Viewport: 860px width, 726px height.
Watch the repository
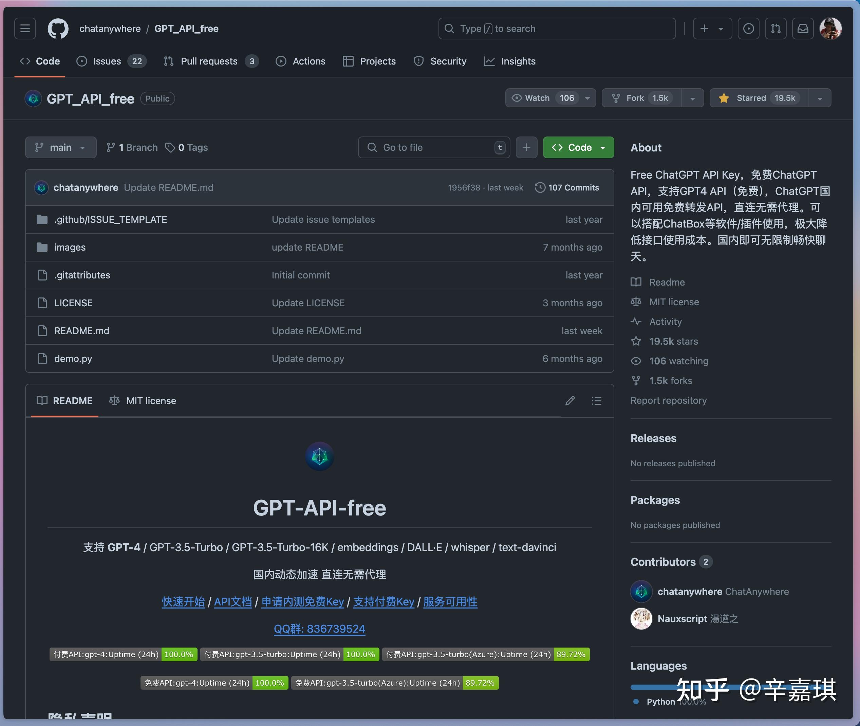(544, 98)
